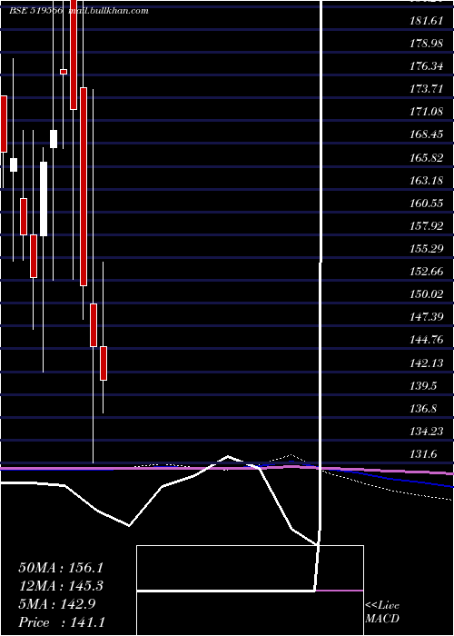454x636 pixels.
Task: Click the <<Live MACD label
Action: tap(382, 612)
